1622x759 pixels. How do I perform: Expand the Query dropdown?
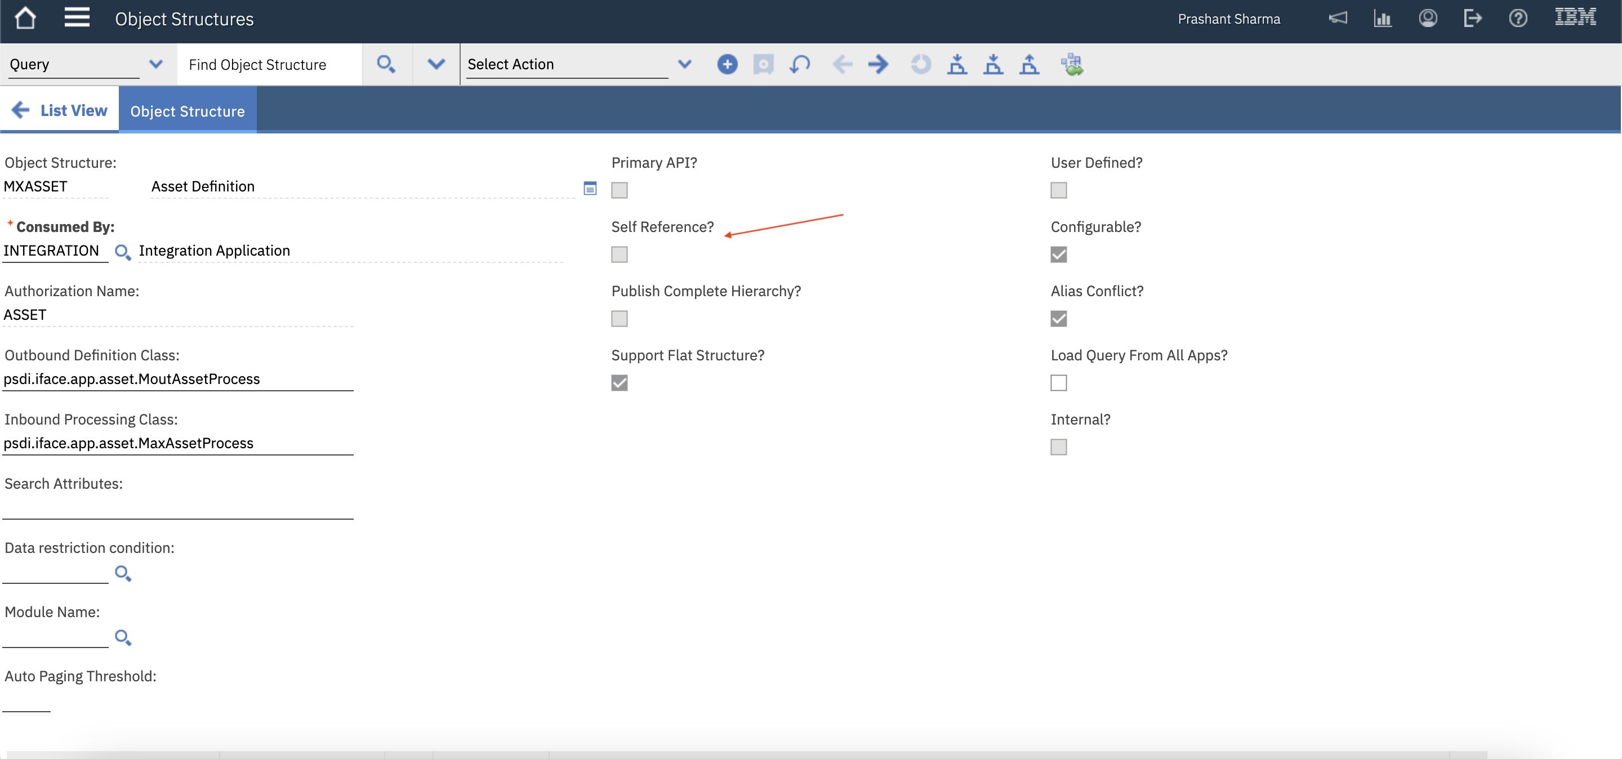coord(156,64)
